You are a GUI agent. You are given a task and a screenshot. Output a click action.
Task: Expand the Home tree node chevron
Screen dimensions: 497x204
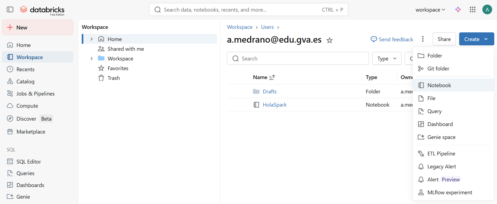pos(91,39)
